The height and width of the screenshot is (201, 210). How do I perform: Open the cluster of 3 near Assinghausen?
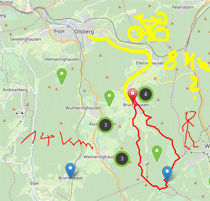(105, 125)
